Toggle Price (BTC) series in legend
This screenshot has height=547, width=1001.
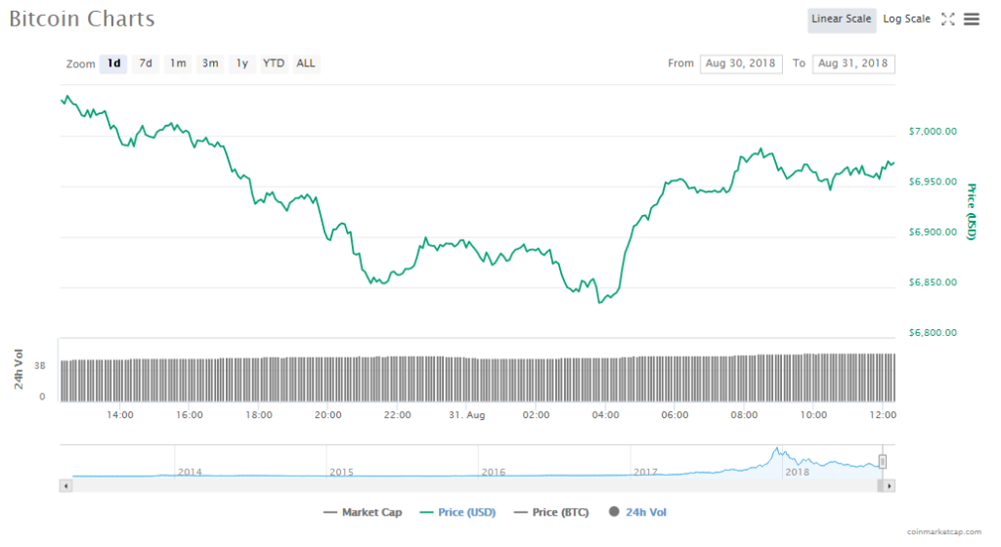pyautogui.click(x=554, y=512)
